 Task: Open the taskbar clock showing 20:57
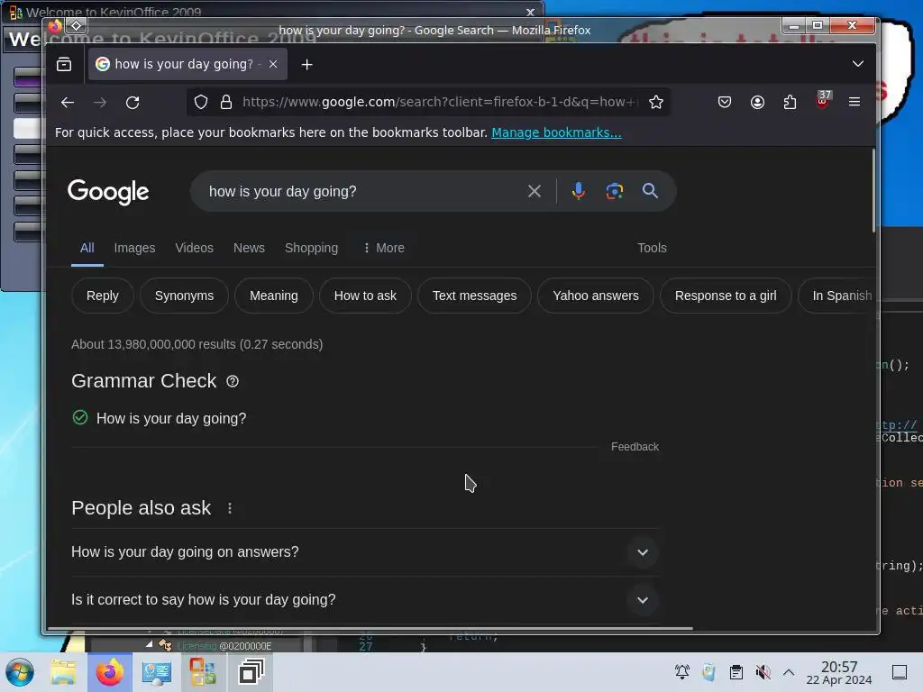[x=839, y=672]
